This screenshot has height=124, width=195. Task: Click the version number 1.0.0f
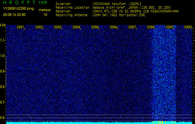coord(43,2)
